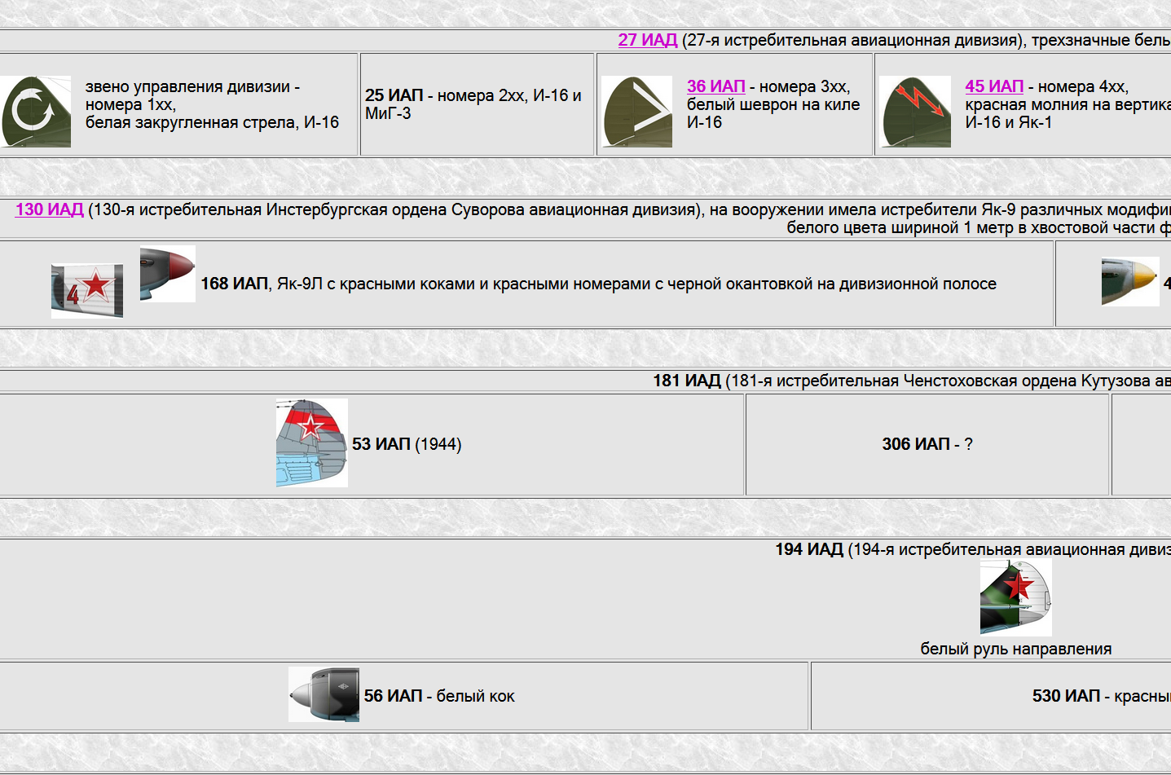Click the 25 ИАП regiment description text

pos(473,104)
